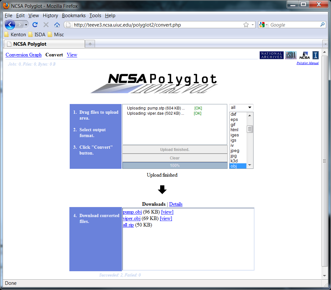Screen dimensions: 331x290
Task: Open the Edit menu
Action: [20, 16]
